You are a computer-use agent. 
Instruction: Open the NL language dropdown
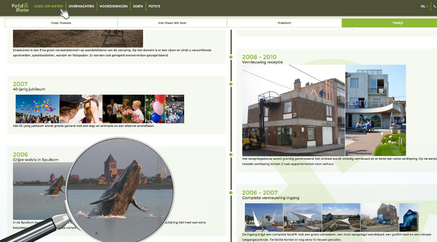click(424, 6)
